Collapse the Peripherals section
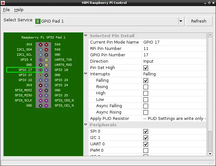The width and height of the screenshot is (216, 166). [x=86, y=125]
